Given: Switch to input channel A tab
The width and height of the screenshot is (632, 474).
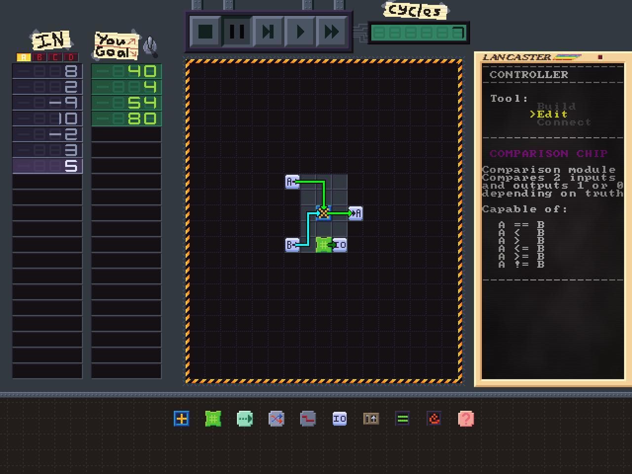Looking at the screenshot, I should [x=23, y=57].
